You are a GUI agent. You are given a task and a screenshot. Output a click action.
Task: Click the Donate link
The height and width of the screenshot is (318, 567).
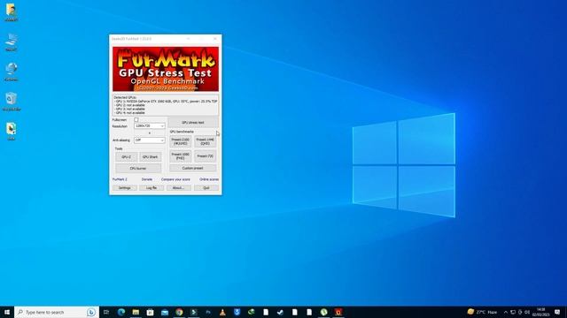pyautogui.click(x=147, y=179)
